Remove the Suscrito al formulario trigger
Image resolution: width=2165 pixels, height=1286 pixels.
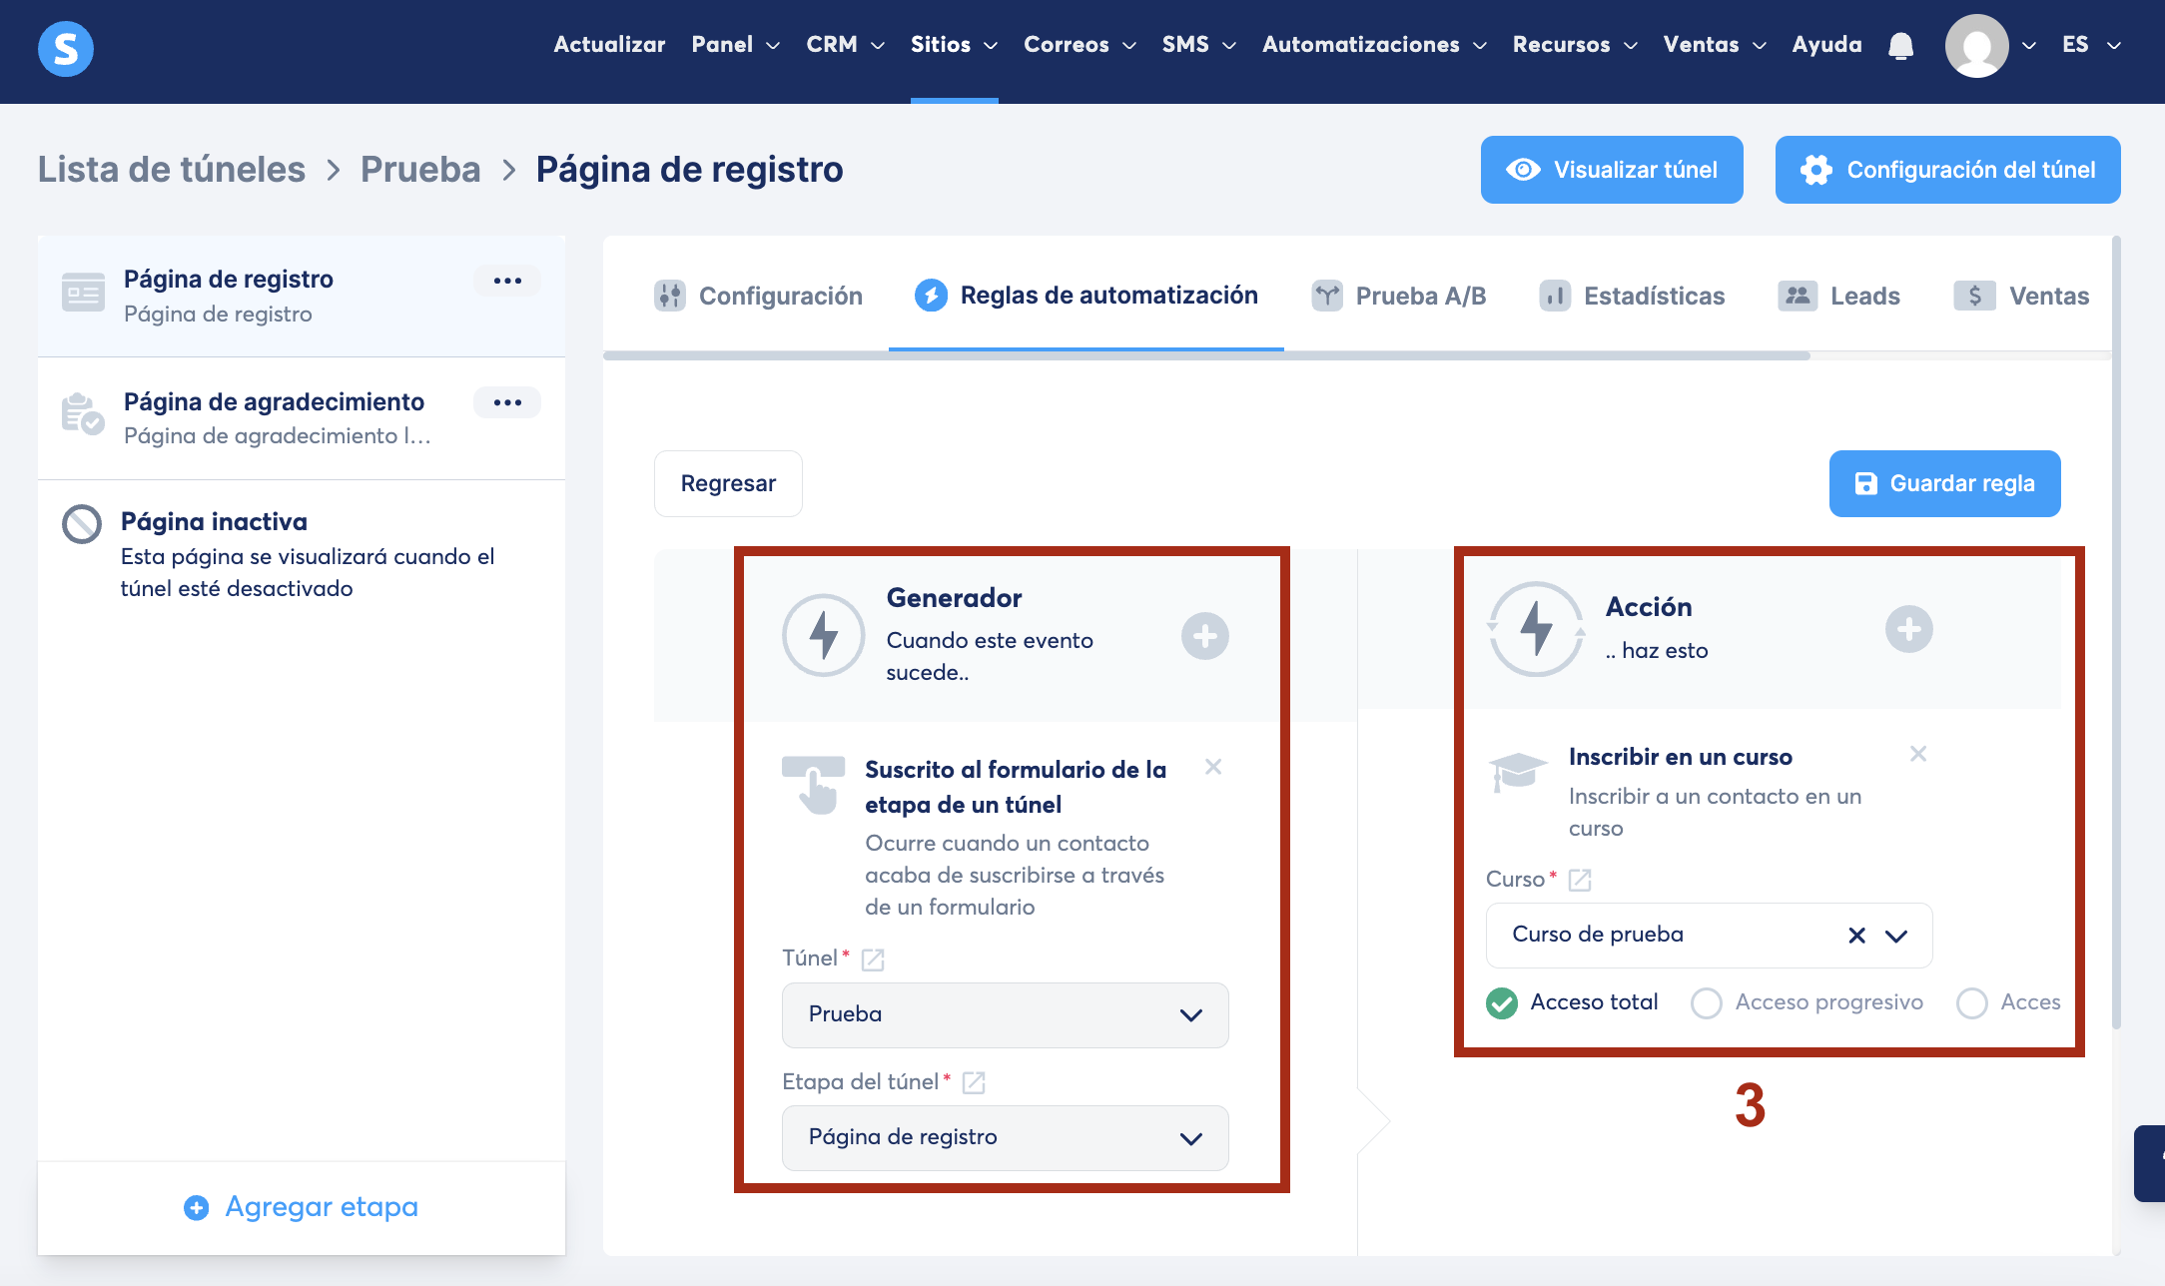click(1213, 767)
